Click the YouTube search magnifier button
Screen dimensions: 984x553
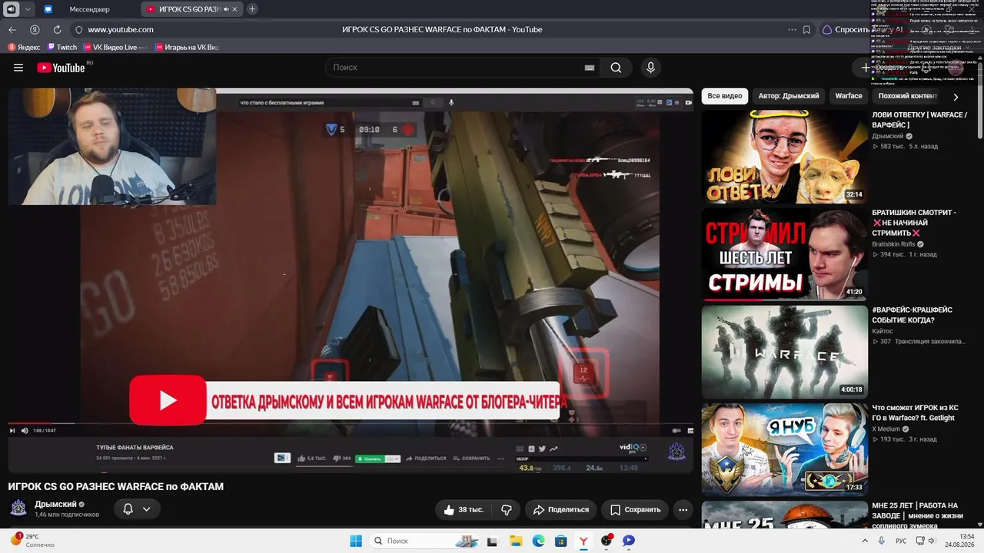pos(616,68)
